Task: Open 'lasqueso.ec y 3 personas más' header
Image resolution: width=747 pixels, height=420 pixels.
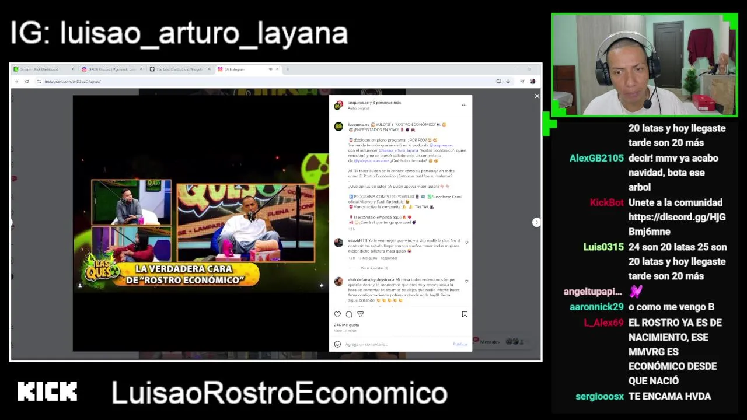Action: coord(374,103)
